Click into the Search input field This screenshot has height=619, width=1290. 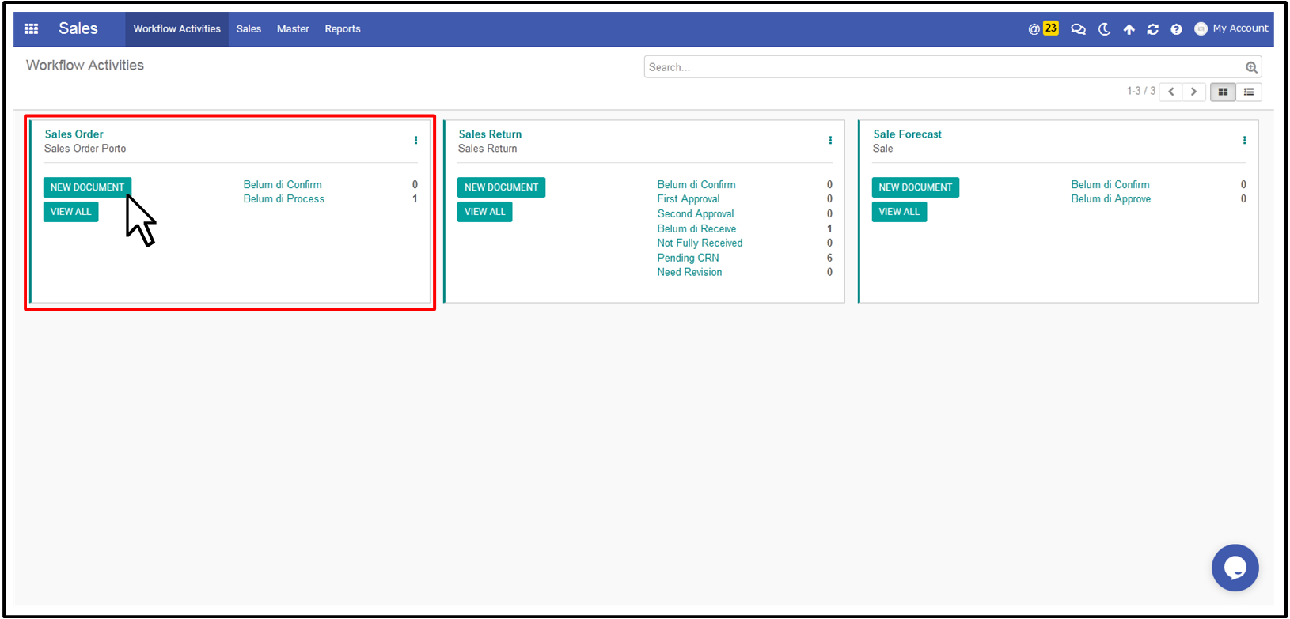942,67
